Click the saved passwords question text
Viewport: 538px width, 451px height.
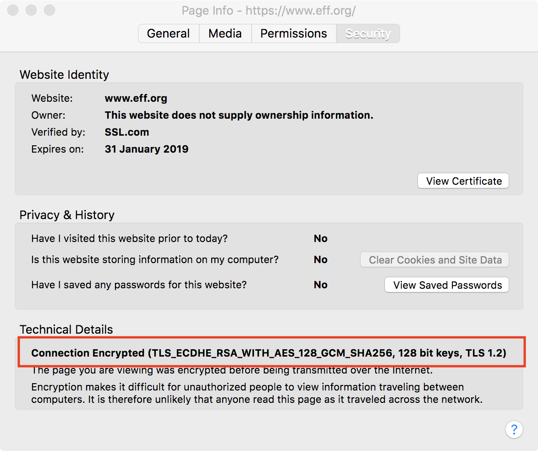pyautogui.click(x=139, y=285)
